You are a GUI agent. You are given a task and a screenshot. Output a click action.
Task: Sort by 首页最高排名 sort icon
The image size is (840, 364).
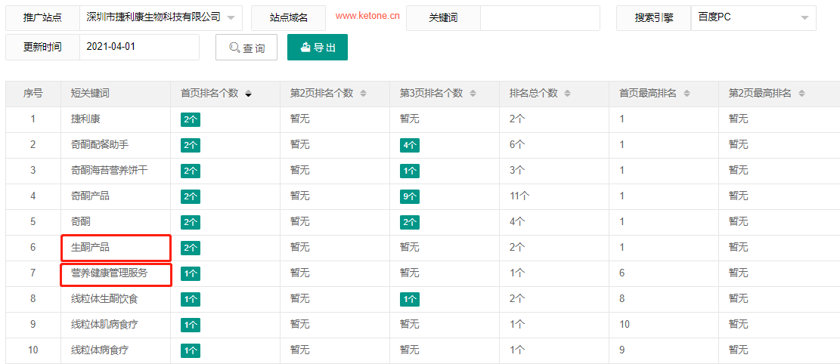[x=687, y=94]
